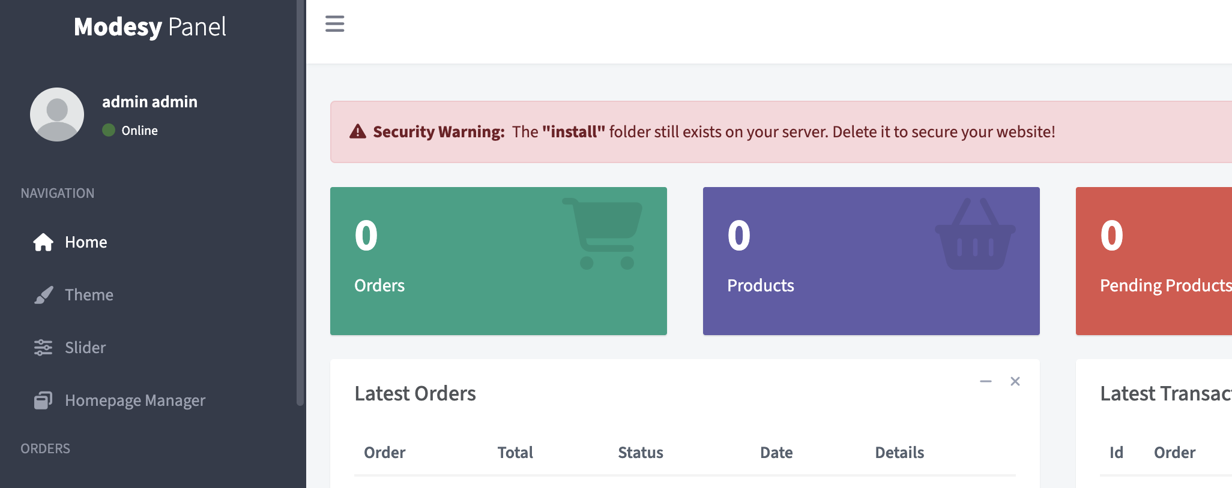
Task: Open the red Pending Products card
Action: (x=1154, y=261)
